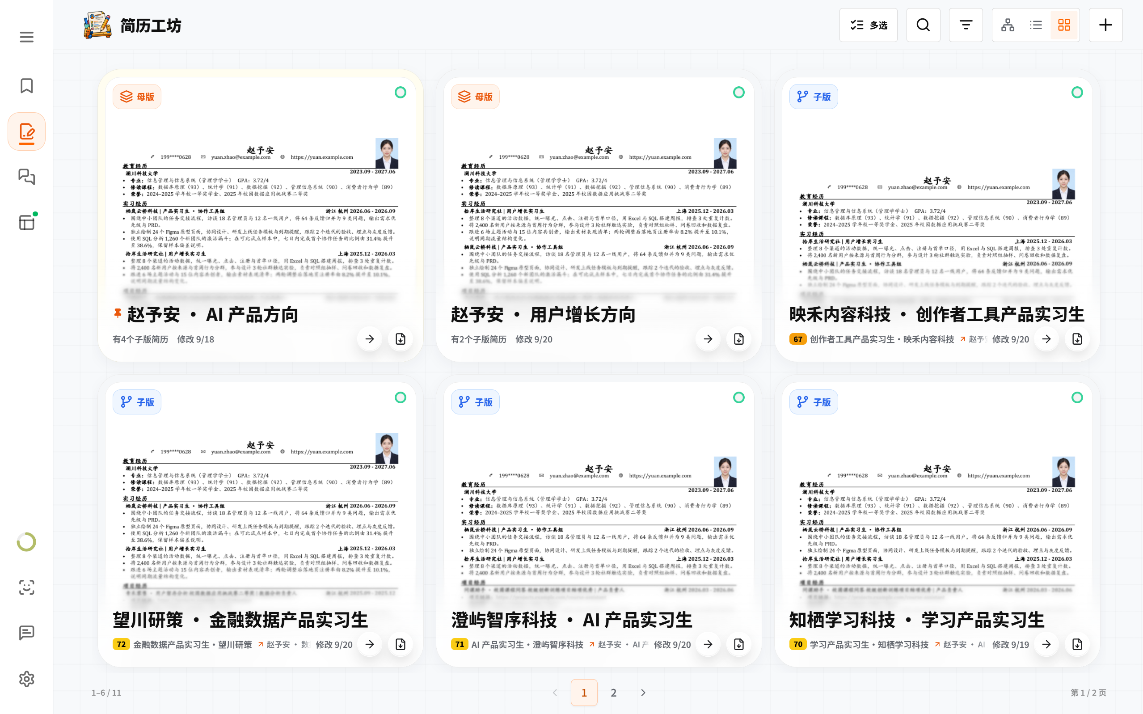Screen dimensions: 1143x714
Task: Open the bookmark section in sidebar
Action: (26, 86)
